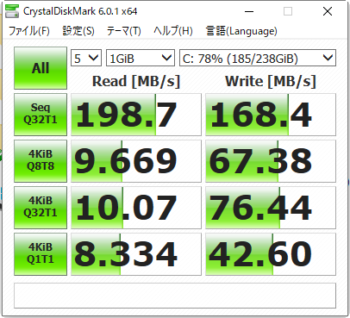
Task: Click the Seq read result 198.7
Action: click(x=136, y=115)
